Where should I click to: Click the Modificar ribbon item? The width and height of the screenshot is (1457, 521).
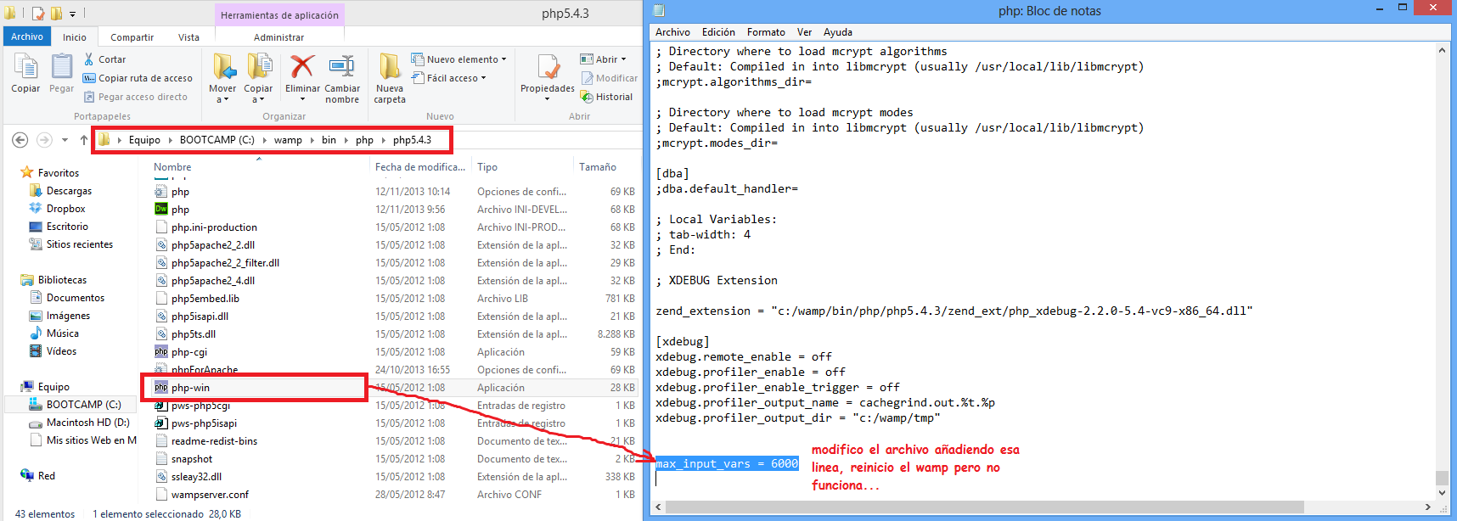coord(610,78)
